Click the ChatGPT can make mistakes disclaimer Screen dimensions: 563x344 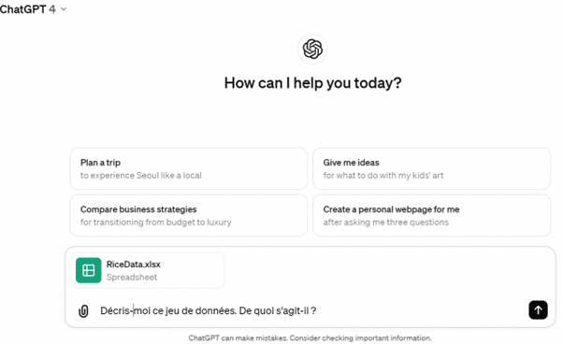pyautogui.click(x=310, y=337)
